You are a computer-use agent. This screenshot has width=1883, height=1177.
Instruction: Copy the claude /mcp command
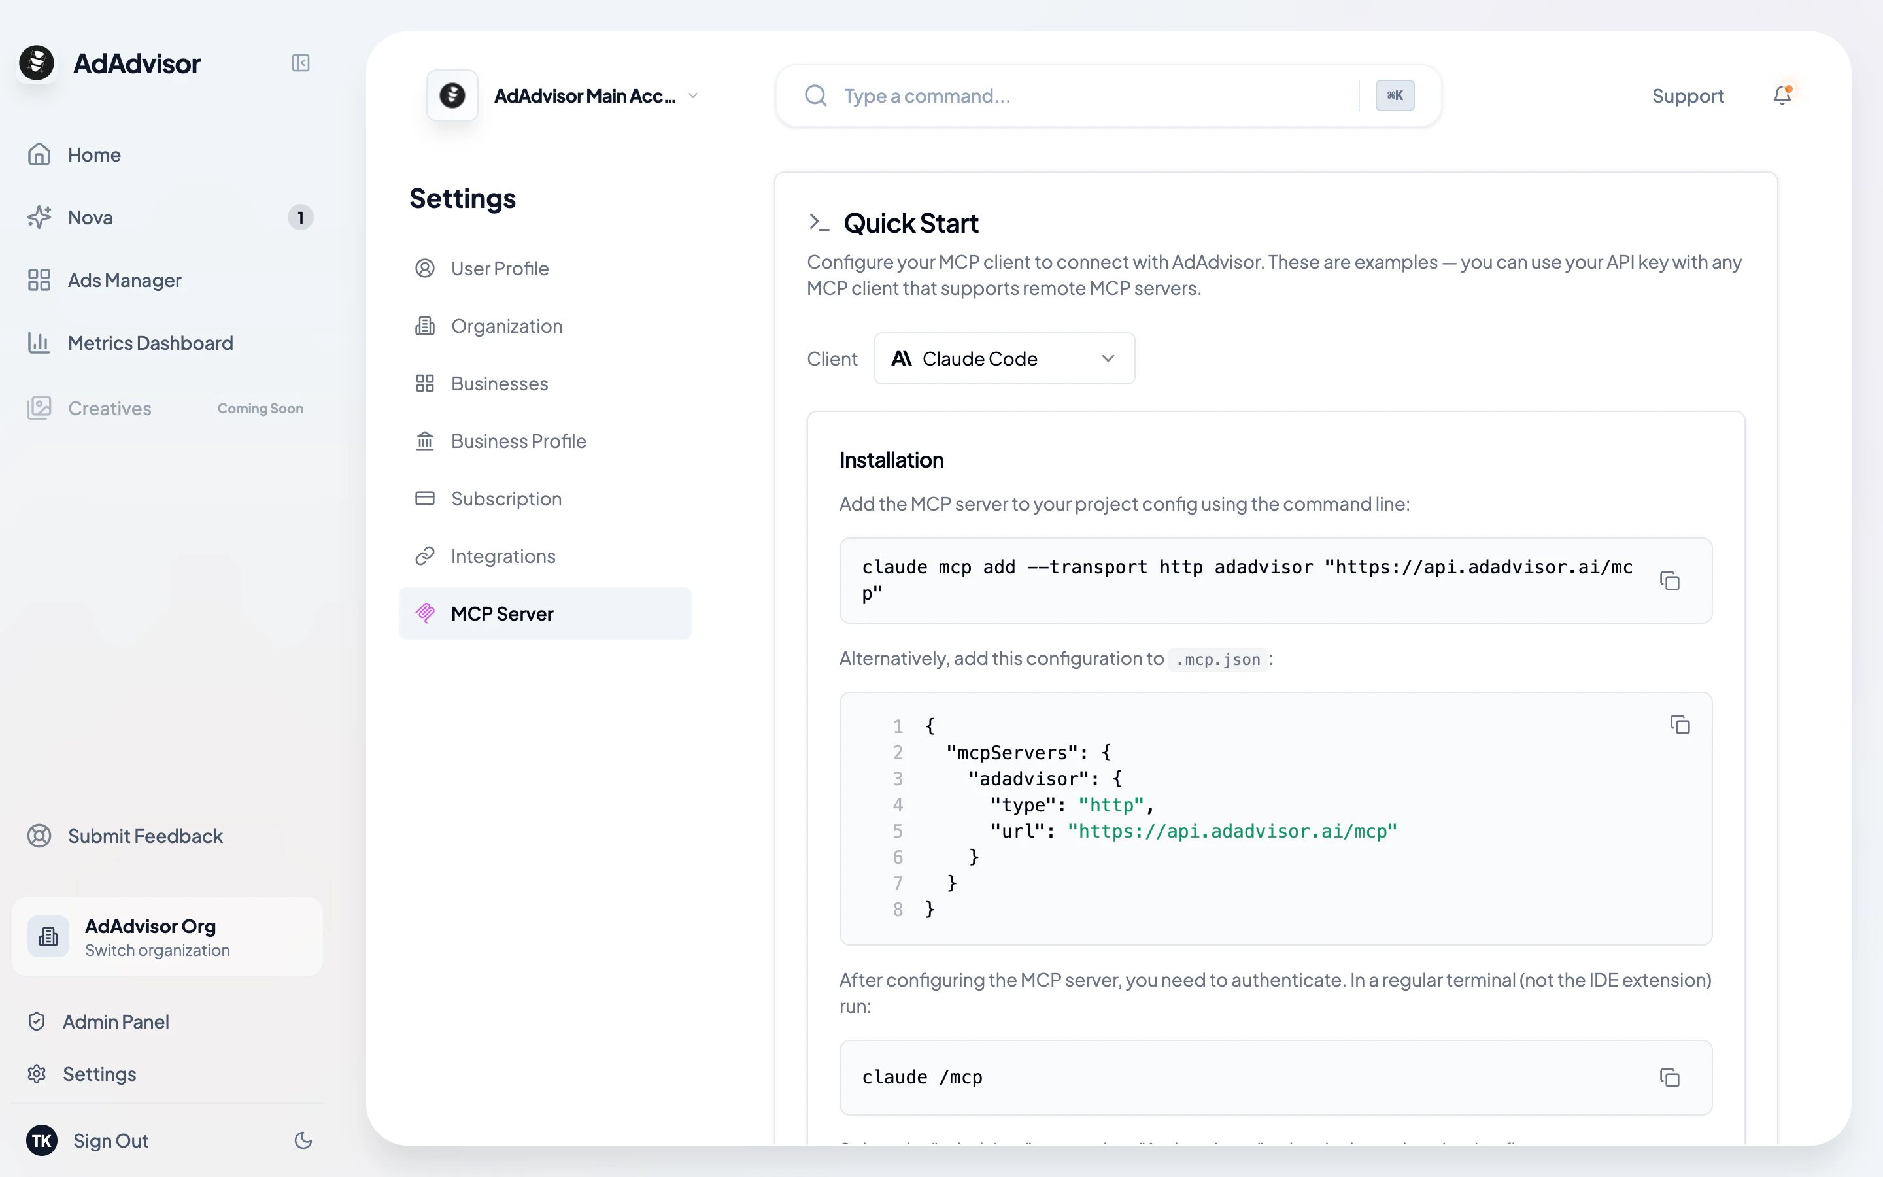[1669, 1078]
